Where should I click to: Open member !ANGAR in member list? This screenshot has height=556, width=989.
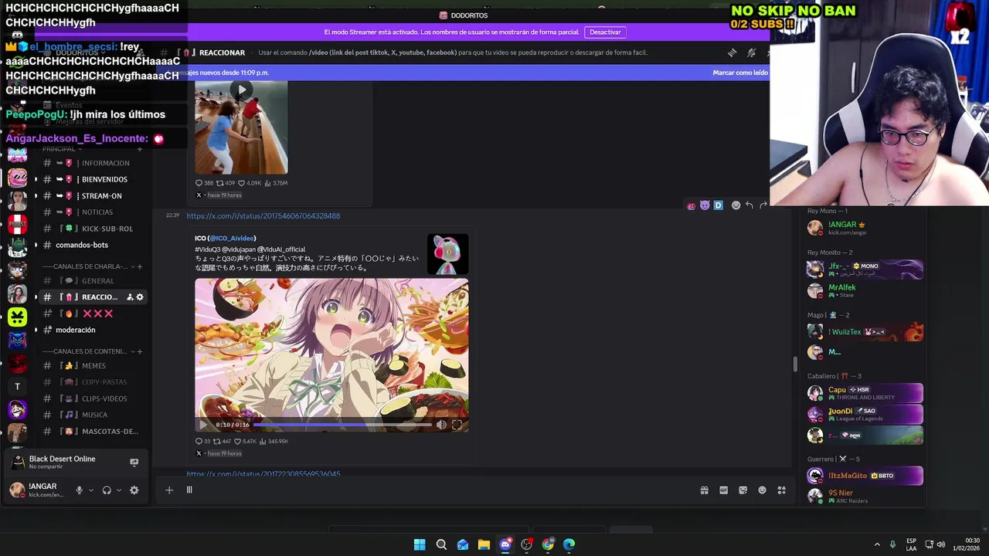(865, 227)
